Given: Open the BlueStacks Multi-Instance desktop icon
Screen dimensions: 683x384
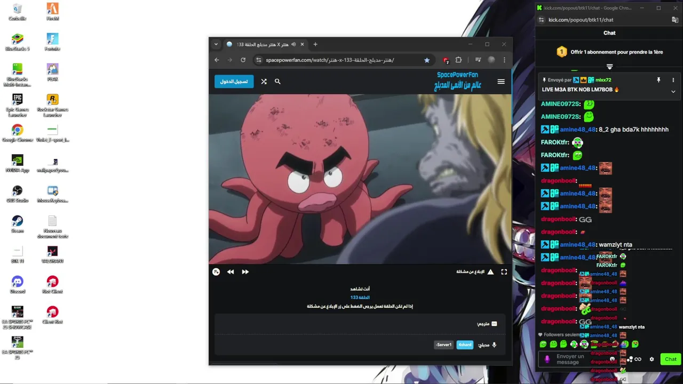Looking at the screenshot, I should [x=18, y=75].
